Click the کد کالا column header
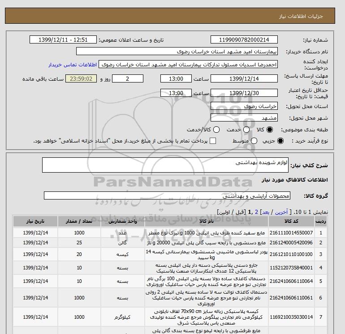The height and width of the screenshot is (334, 345). [x=291, y=221]
